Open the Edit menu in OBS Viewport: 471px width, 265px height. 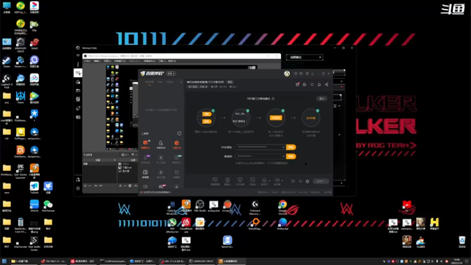97,61
